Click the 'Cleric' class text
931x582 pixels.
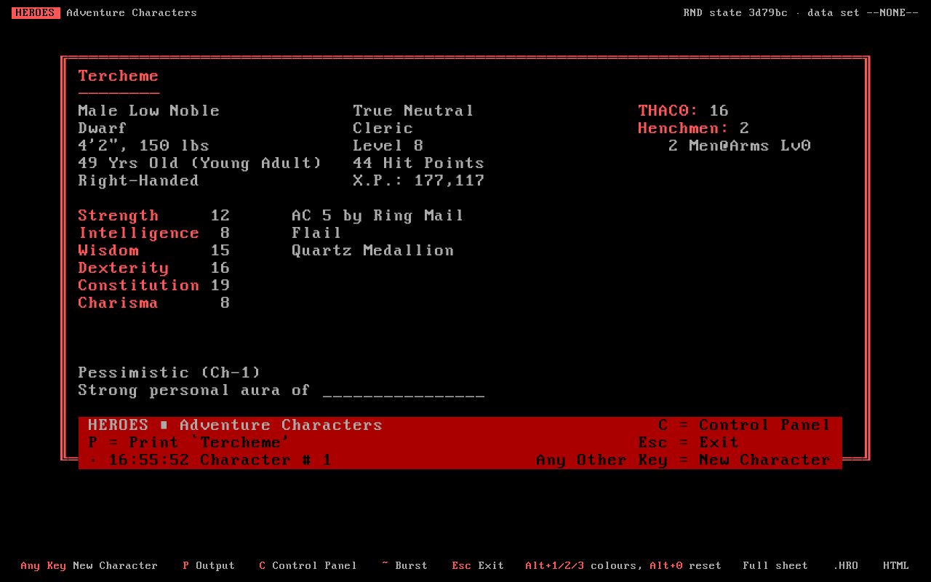coord(383,128)
